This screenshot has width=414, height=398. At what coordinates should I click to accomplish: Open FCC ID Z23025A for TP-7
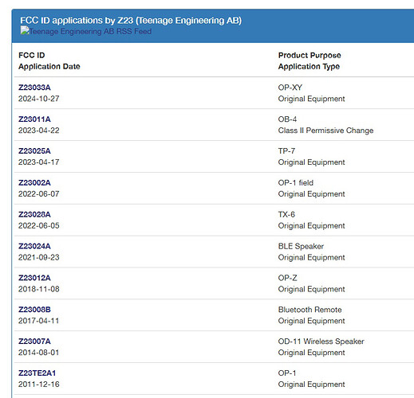[x=34, y=151]
